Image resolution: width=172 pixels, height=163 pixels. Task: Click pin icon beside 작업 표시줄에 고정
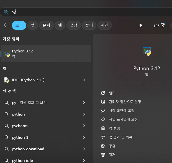pos(103,119)
